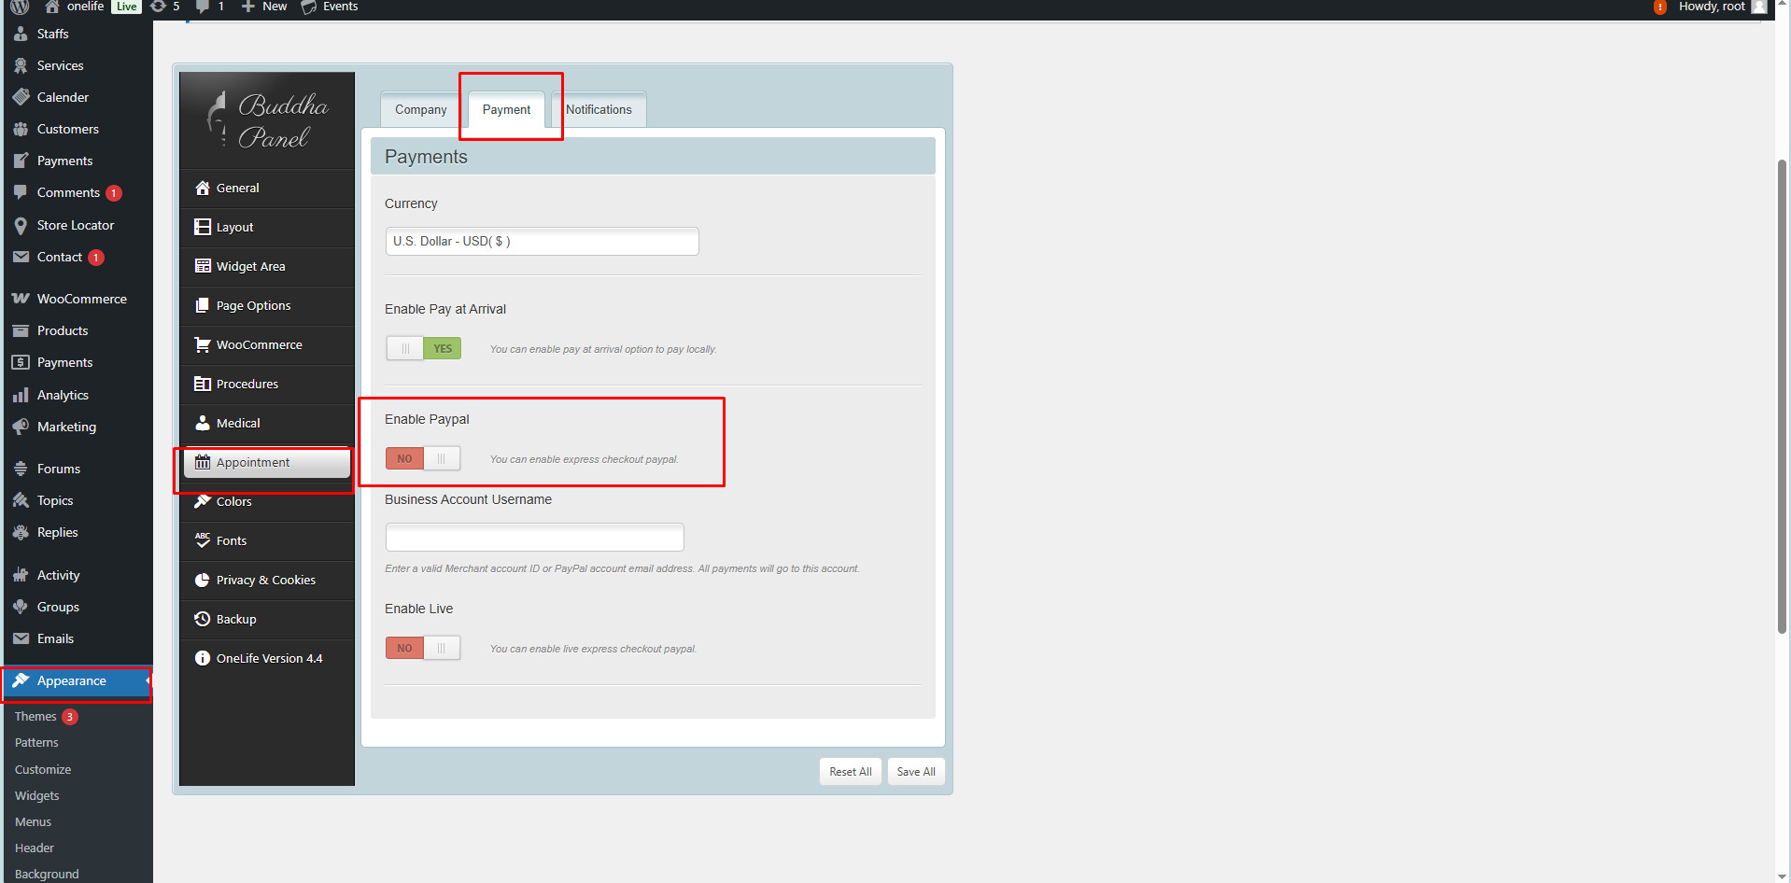Click the Live status badge in admin bar
The height and width of the screenshot is (883, 1791).
click(x=126, y=7)
